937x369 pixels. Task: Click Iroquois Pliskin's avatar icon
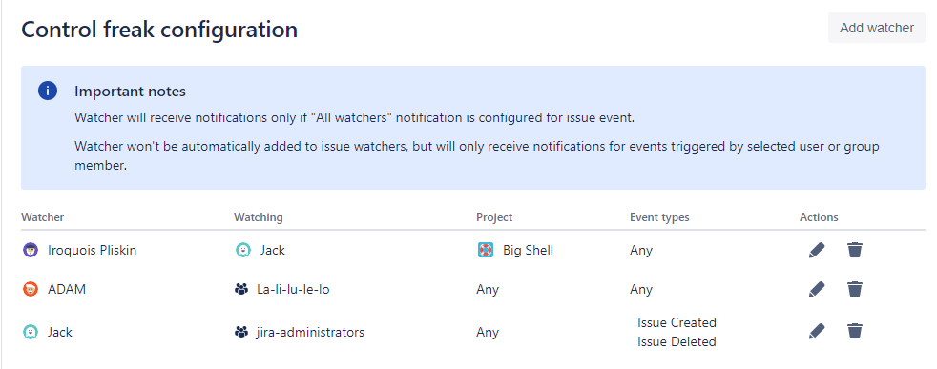[x=31, y=250]
